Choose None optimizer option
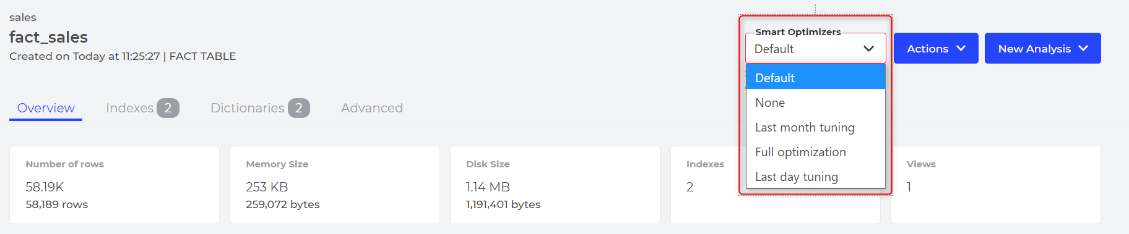 [x=816, y=102]
